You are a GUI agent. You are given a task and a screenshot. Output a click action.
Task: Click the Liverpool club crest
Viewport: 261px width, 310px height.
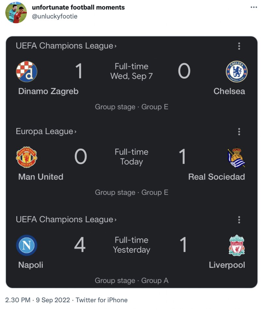pyautogui.click(x=237, y=245)
